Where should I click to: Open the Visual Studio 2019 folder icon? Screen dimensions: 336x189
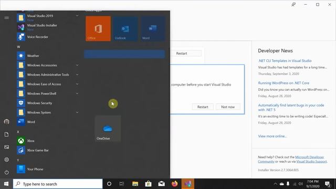pyautogui.click(x=21, y=18)
